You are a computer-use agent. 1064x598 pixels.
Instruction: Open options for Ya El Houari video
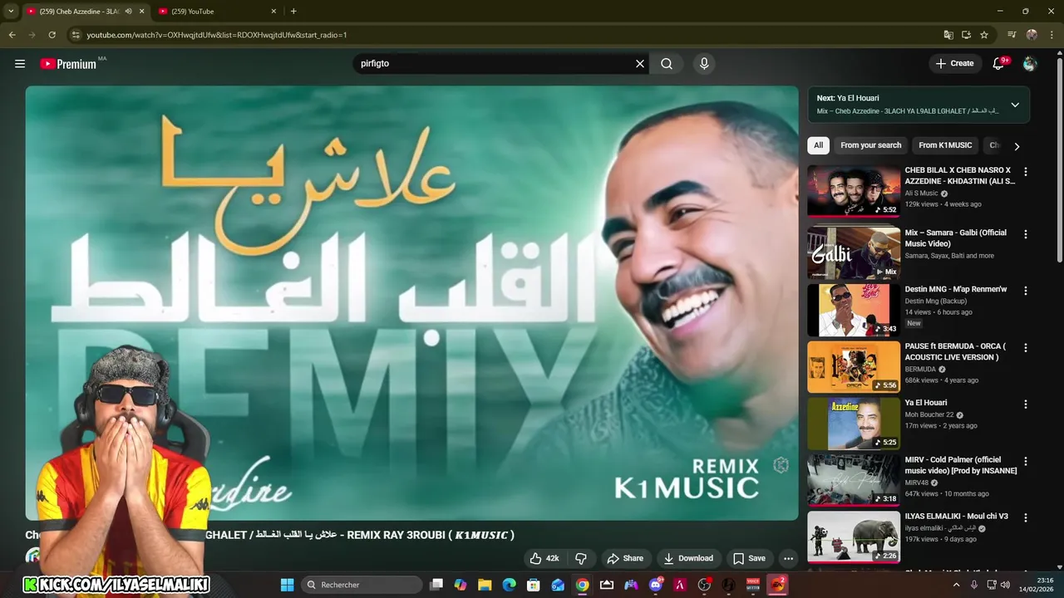click(x=1025, y=404)
